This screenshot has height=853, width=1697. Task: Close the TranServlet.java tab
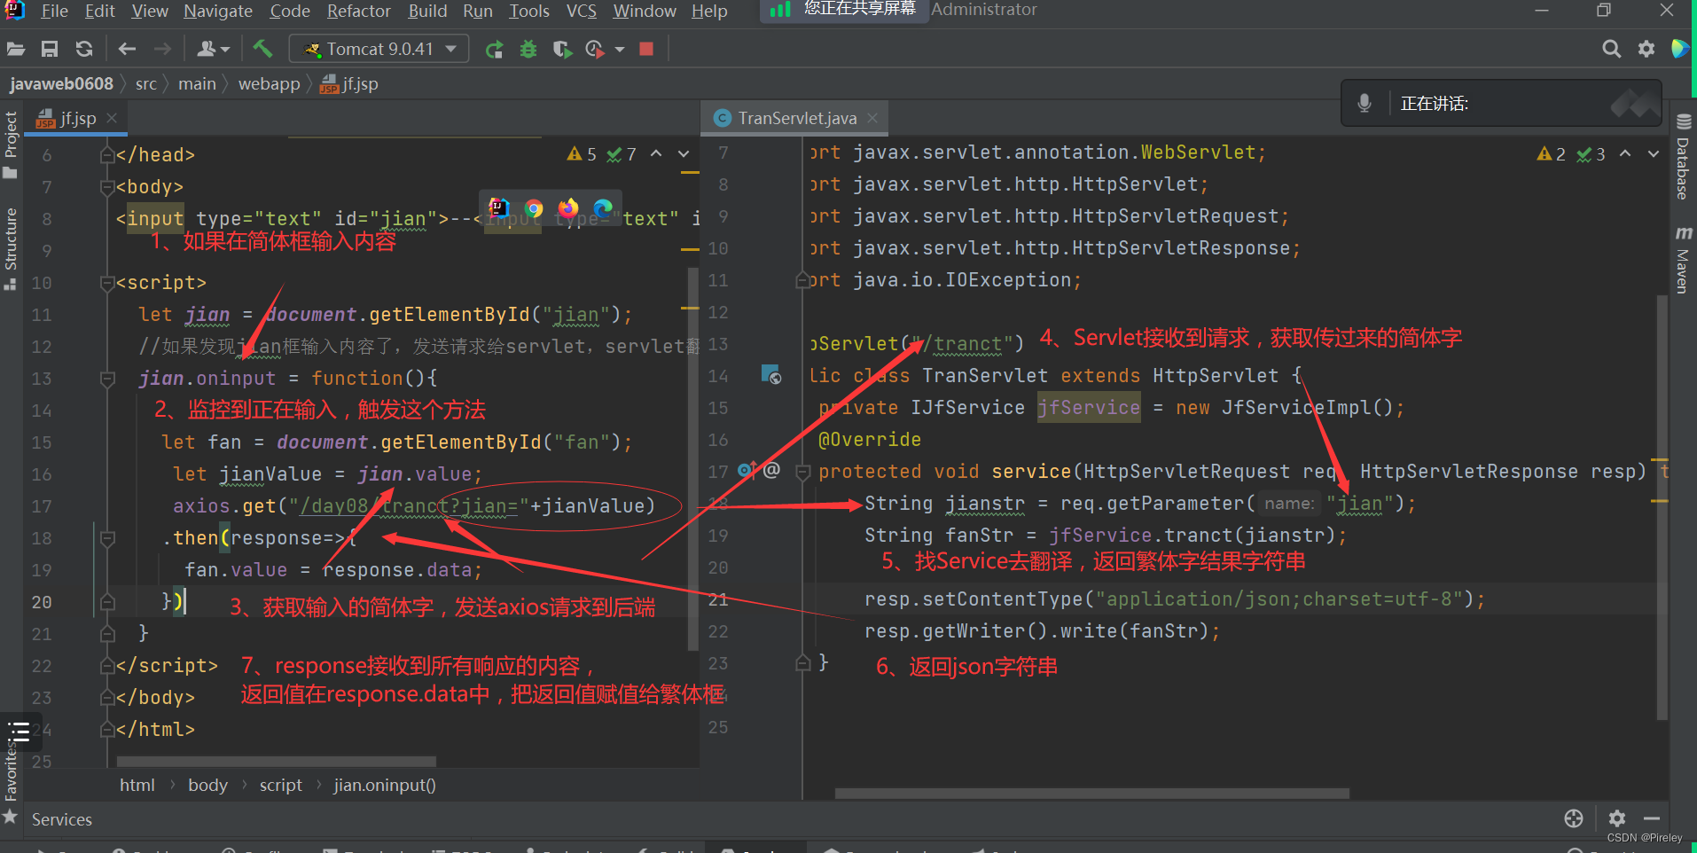coord(872,118)
